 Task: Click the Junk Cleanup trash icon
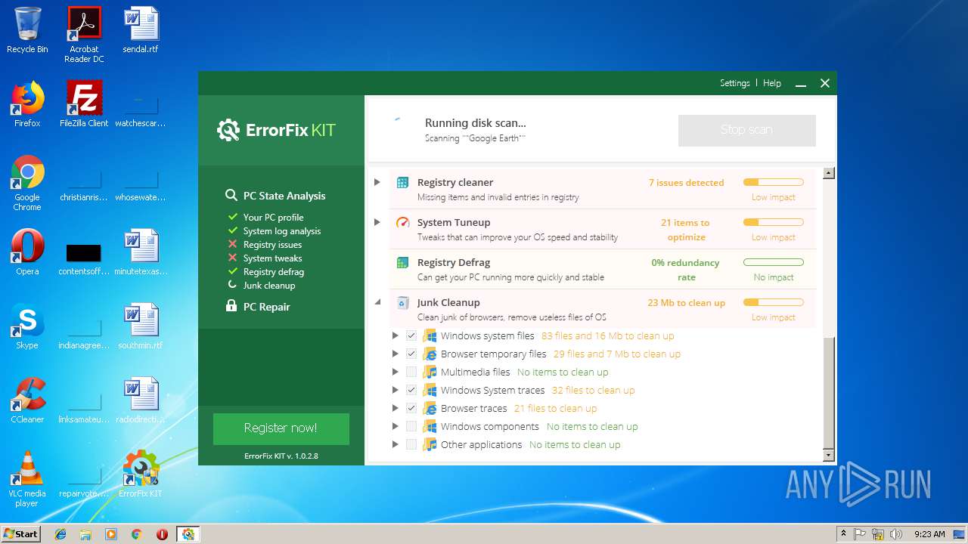pos(402,302)
